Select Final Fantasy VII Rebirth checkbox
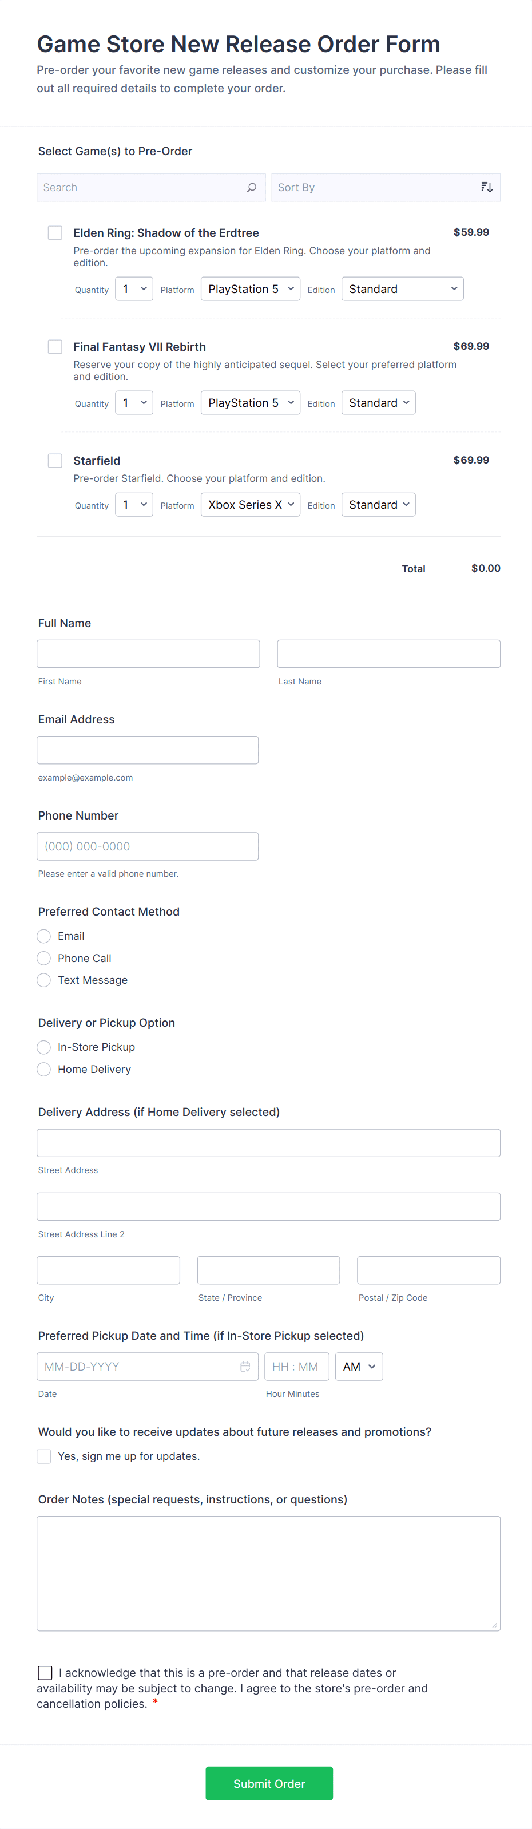This screenshot has width=532, height=1829. 54,346
